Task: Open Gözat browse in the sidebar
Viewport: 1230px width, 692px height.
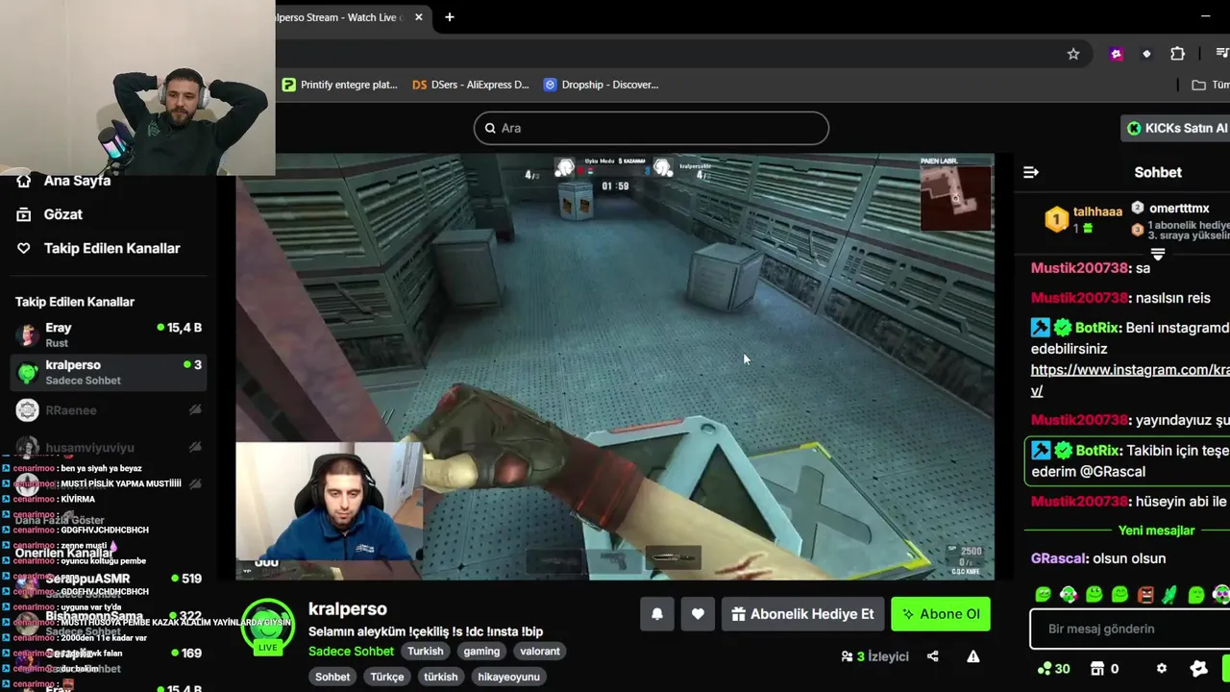Action: click(50, 214)
